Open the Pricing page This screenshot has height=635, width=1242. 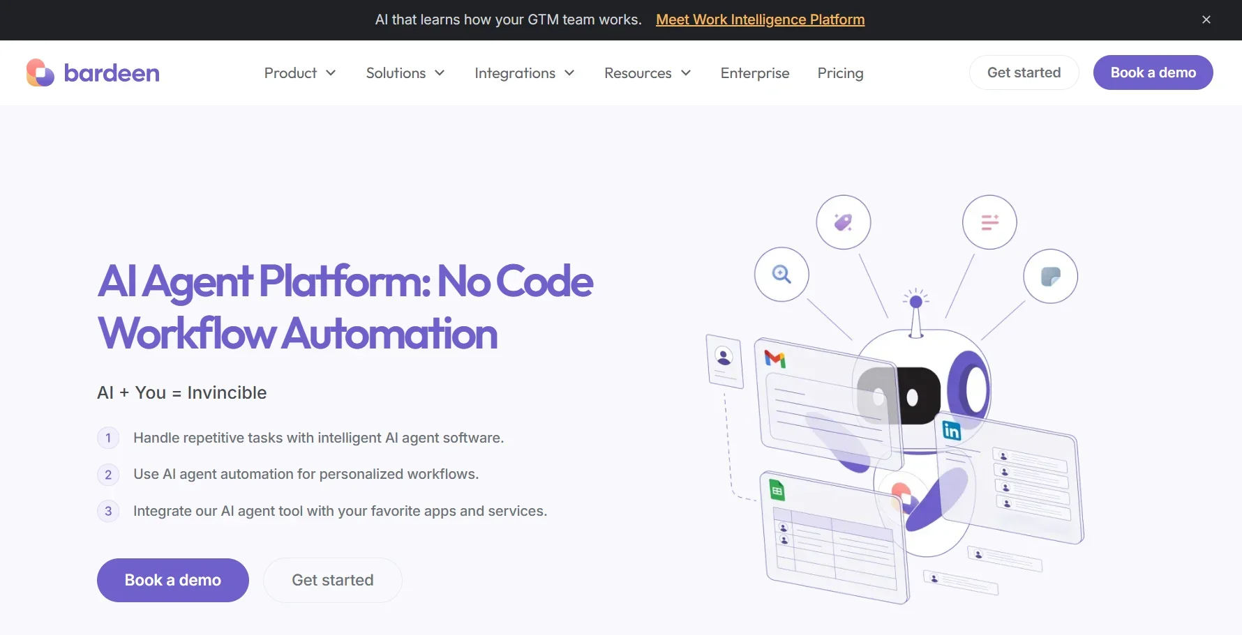coord(840,73)
